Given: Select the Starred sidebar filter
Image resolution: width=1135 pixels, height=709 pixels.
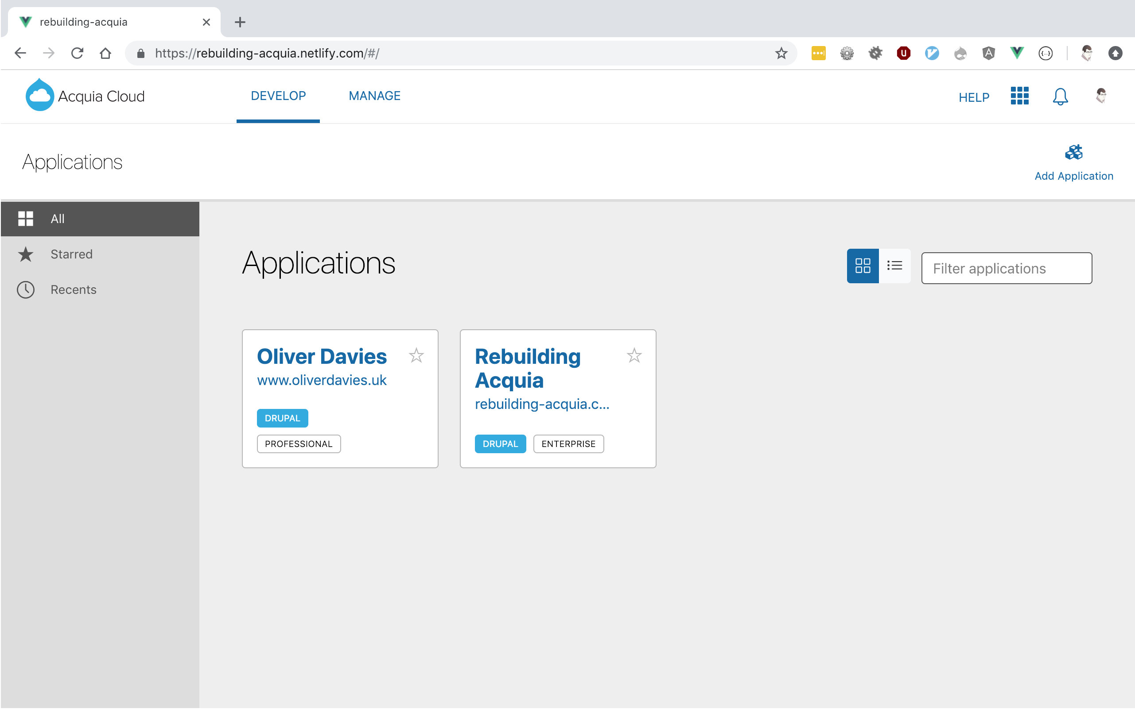Looking at the screenshot, I should 71,254.
